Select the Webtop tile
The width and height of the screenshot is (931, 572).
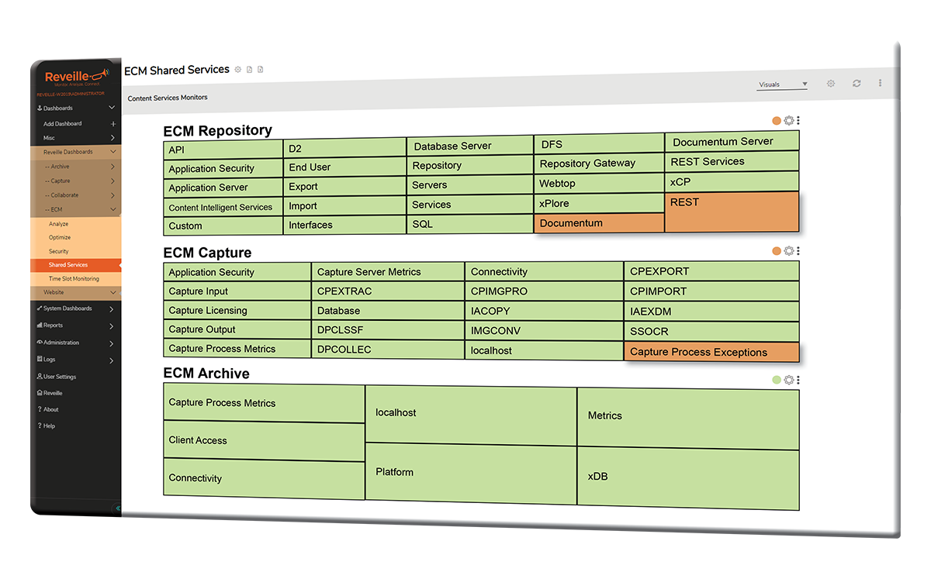(x=599, y=184)
